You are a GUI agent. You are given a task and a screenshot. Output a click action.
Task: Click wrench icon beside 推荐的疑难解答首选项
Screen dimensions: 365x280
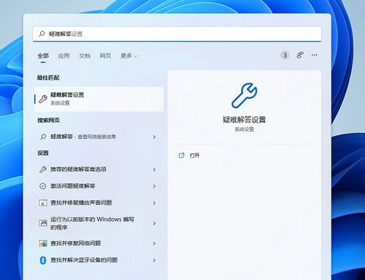pyautogui.click(x=43, y=170)
